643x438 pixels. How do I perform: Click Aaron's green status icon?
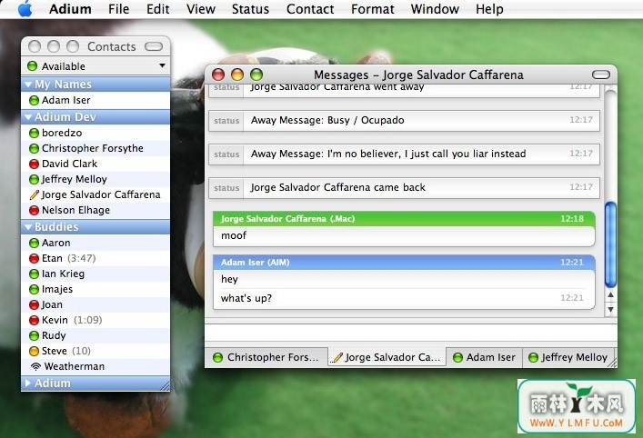point(34,243)
